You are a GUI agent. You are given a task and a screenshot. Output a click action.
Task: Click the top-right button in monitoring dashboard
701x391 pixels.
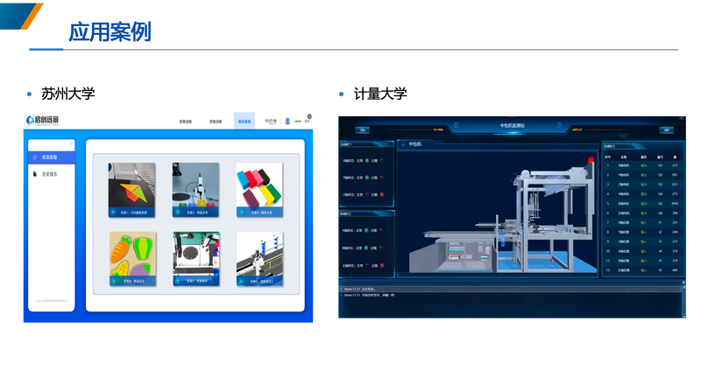666,129
